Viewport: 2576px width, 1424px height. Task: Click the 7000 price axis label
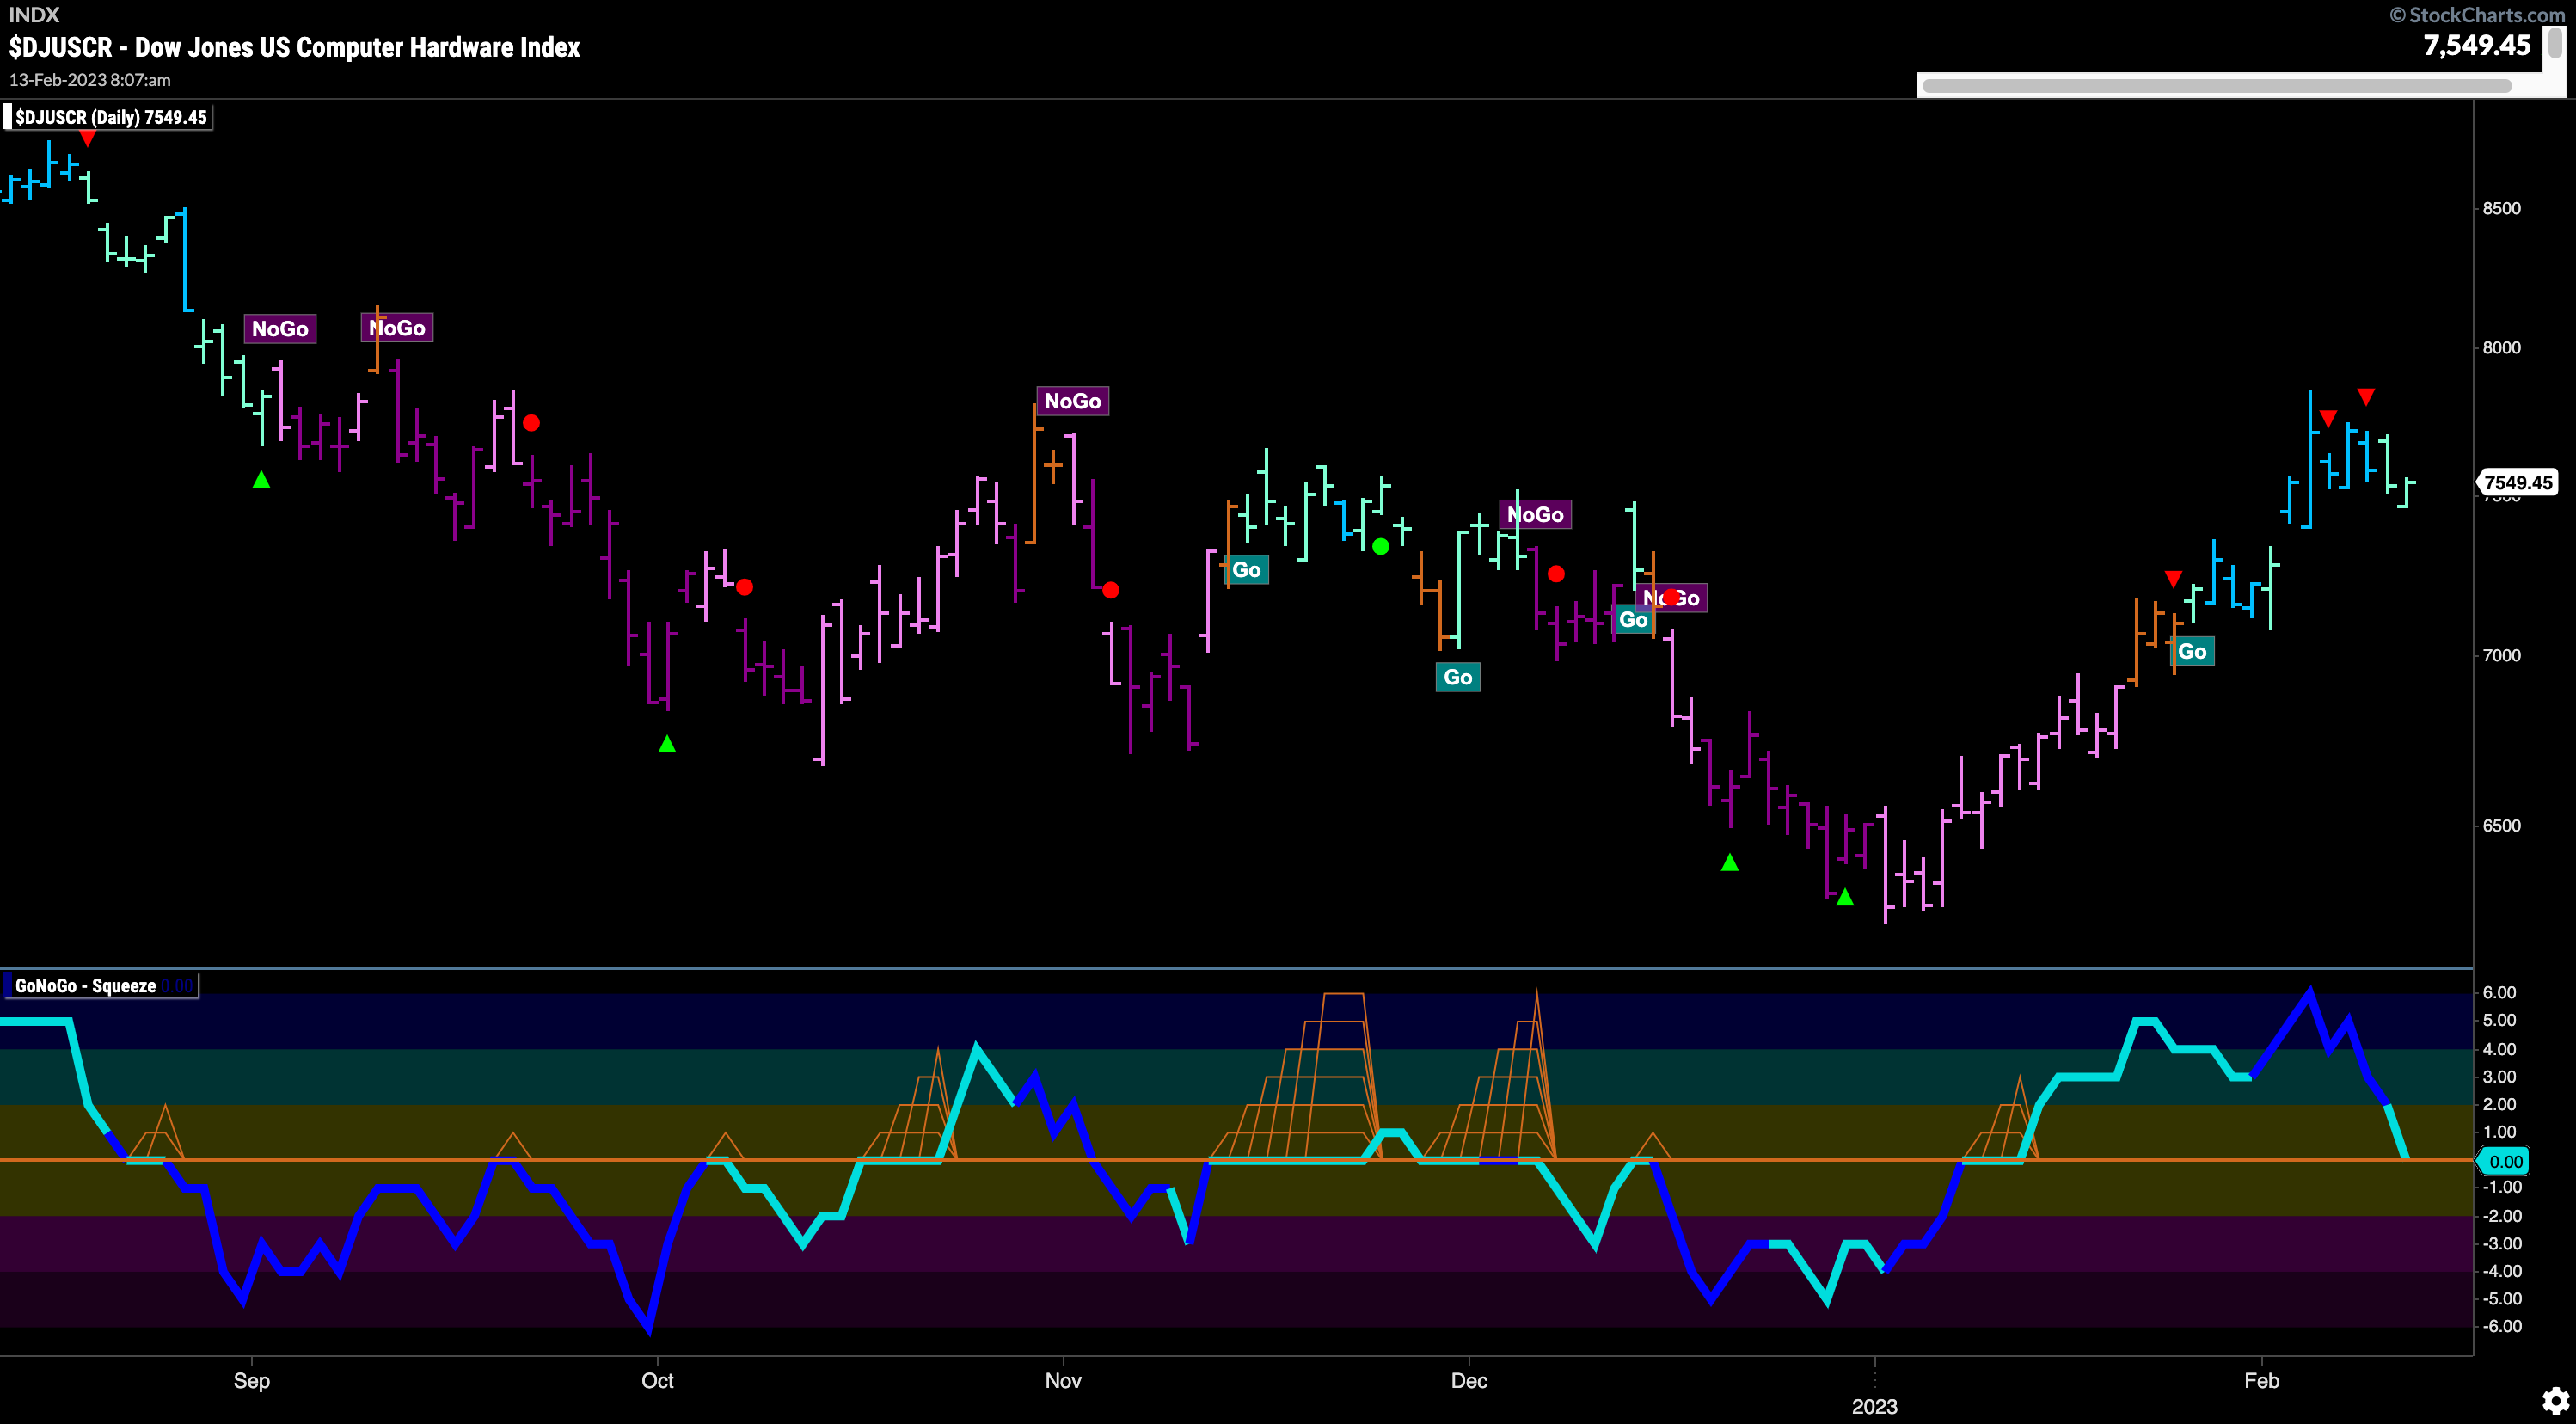(2501, 655)
